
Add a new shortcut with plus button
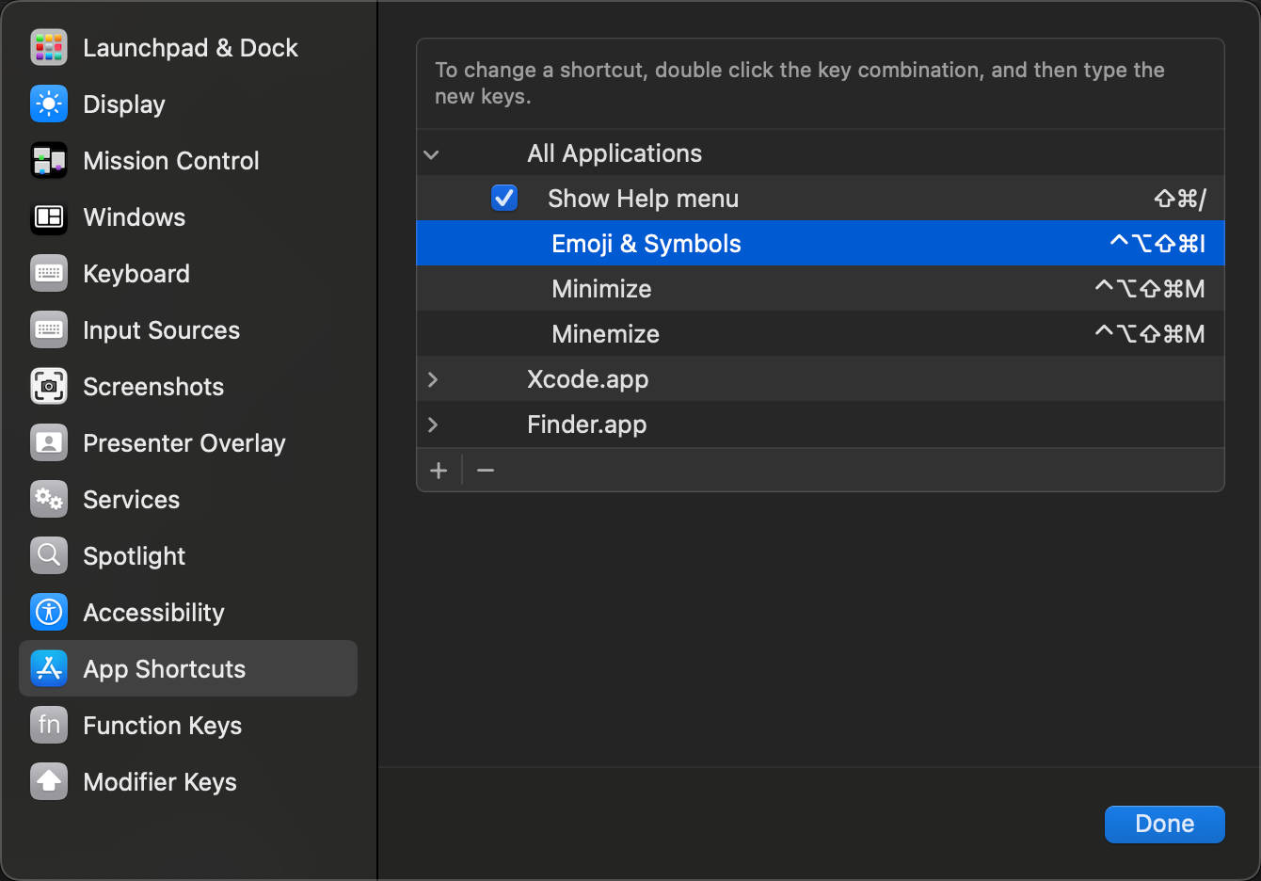[439, 470]
